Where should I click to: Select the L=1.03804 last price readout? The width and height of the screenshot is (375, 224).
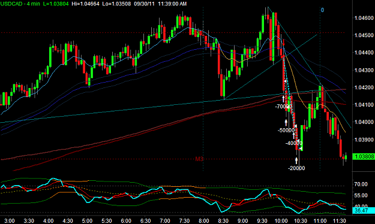[56, 4]
